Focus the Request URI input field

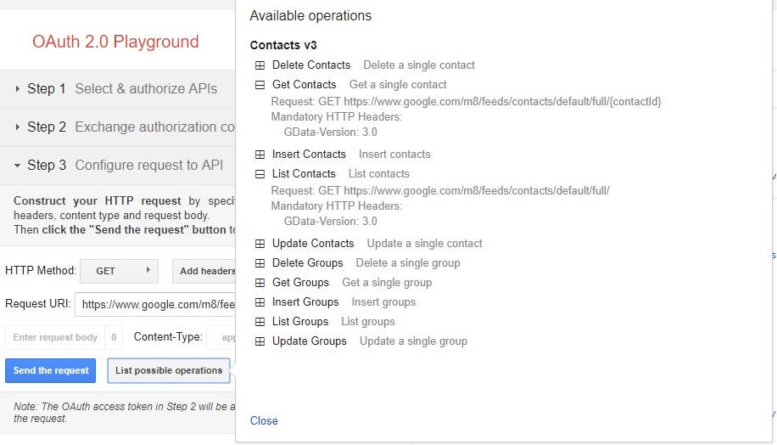coord(155,304)
